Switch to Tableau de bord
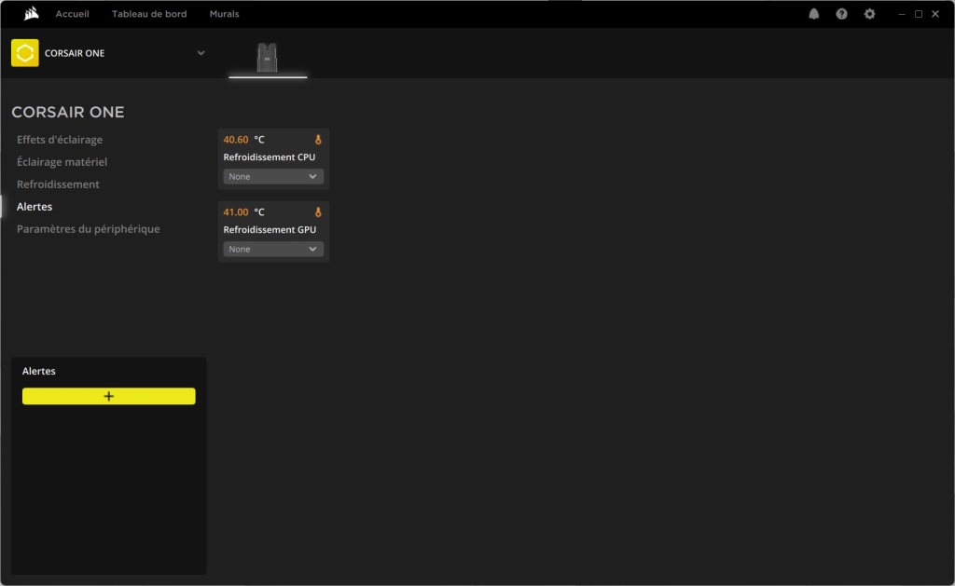Viewport: 955px width, 586px height. pos(149,14)
